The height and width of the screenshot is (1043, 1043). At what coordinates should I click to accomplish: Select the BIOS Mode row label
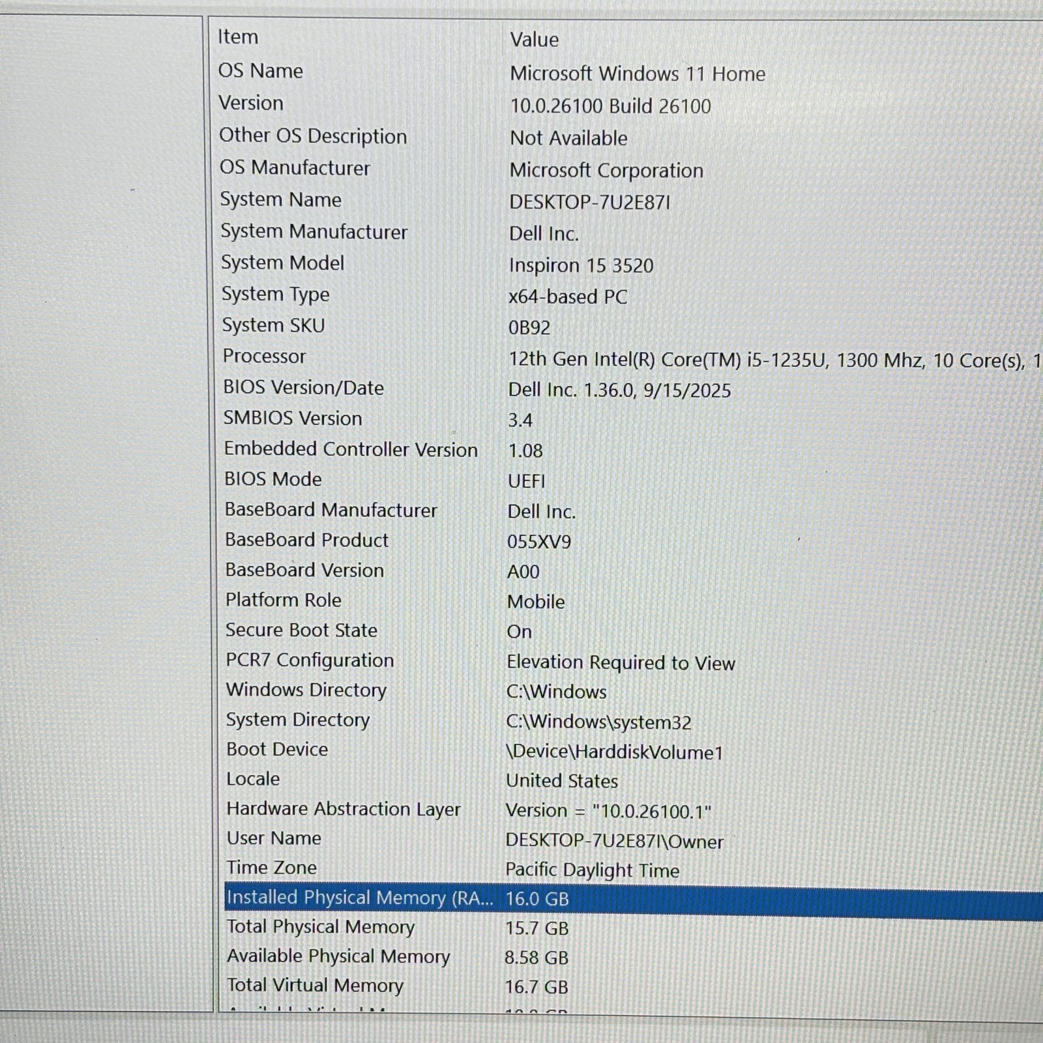pos(272,479)
